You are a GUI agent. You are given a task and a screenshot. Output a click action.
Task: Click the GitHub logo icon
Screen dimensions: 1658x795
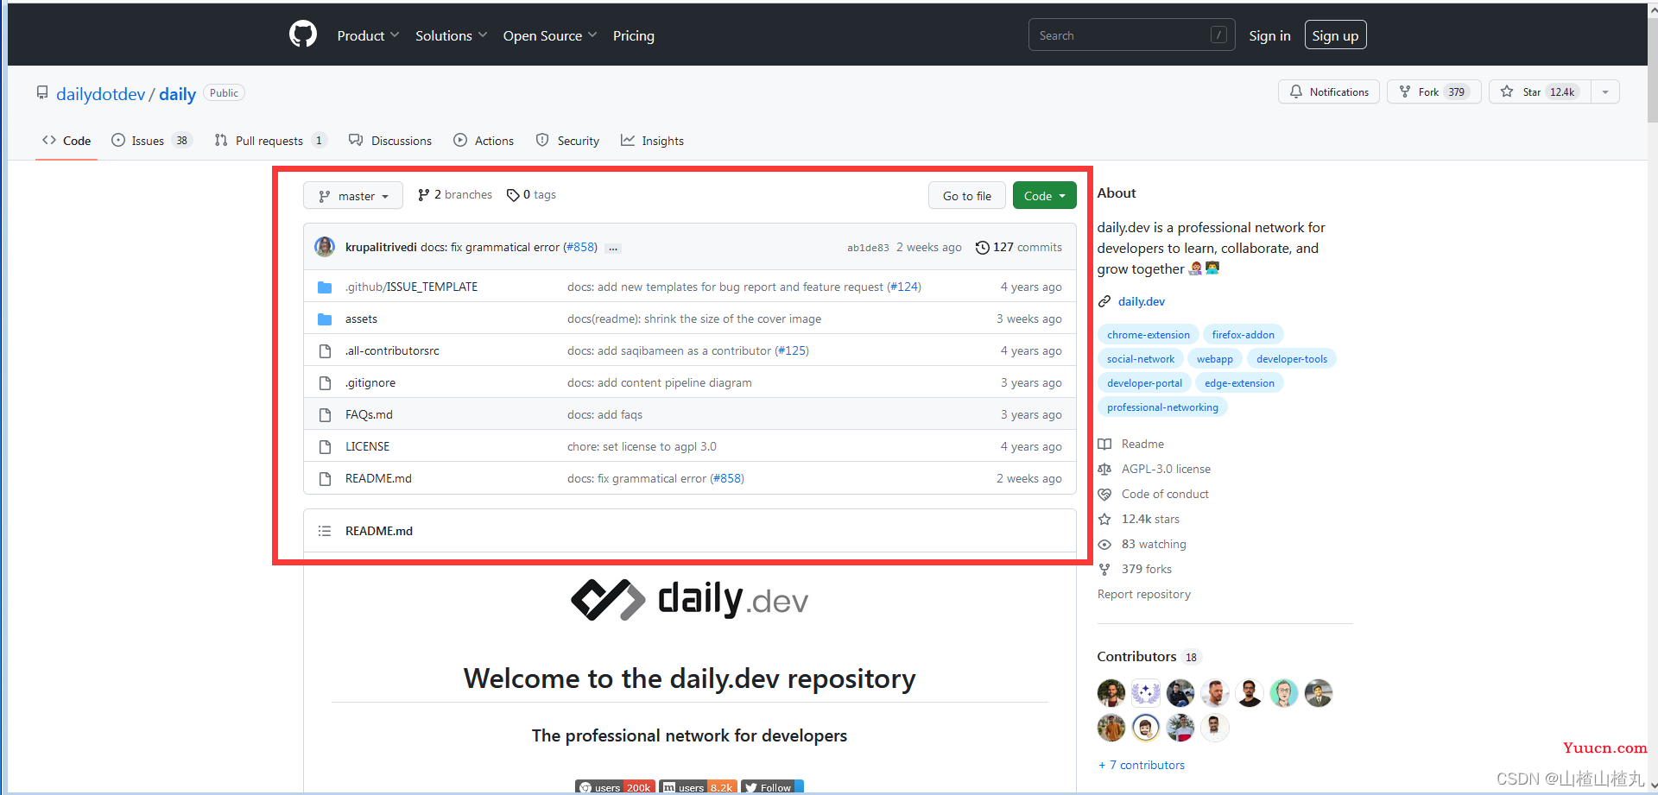click(302, 35)
